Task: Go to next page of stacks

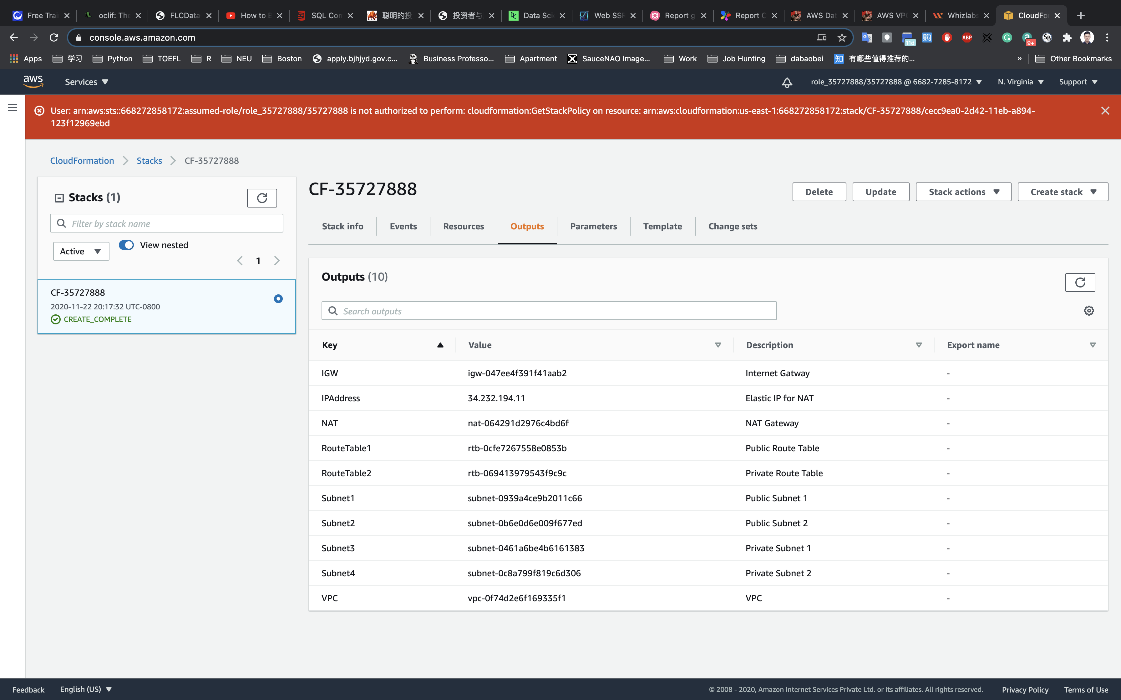Action: (277, 261)
